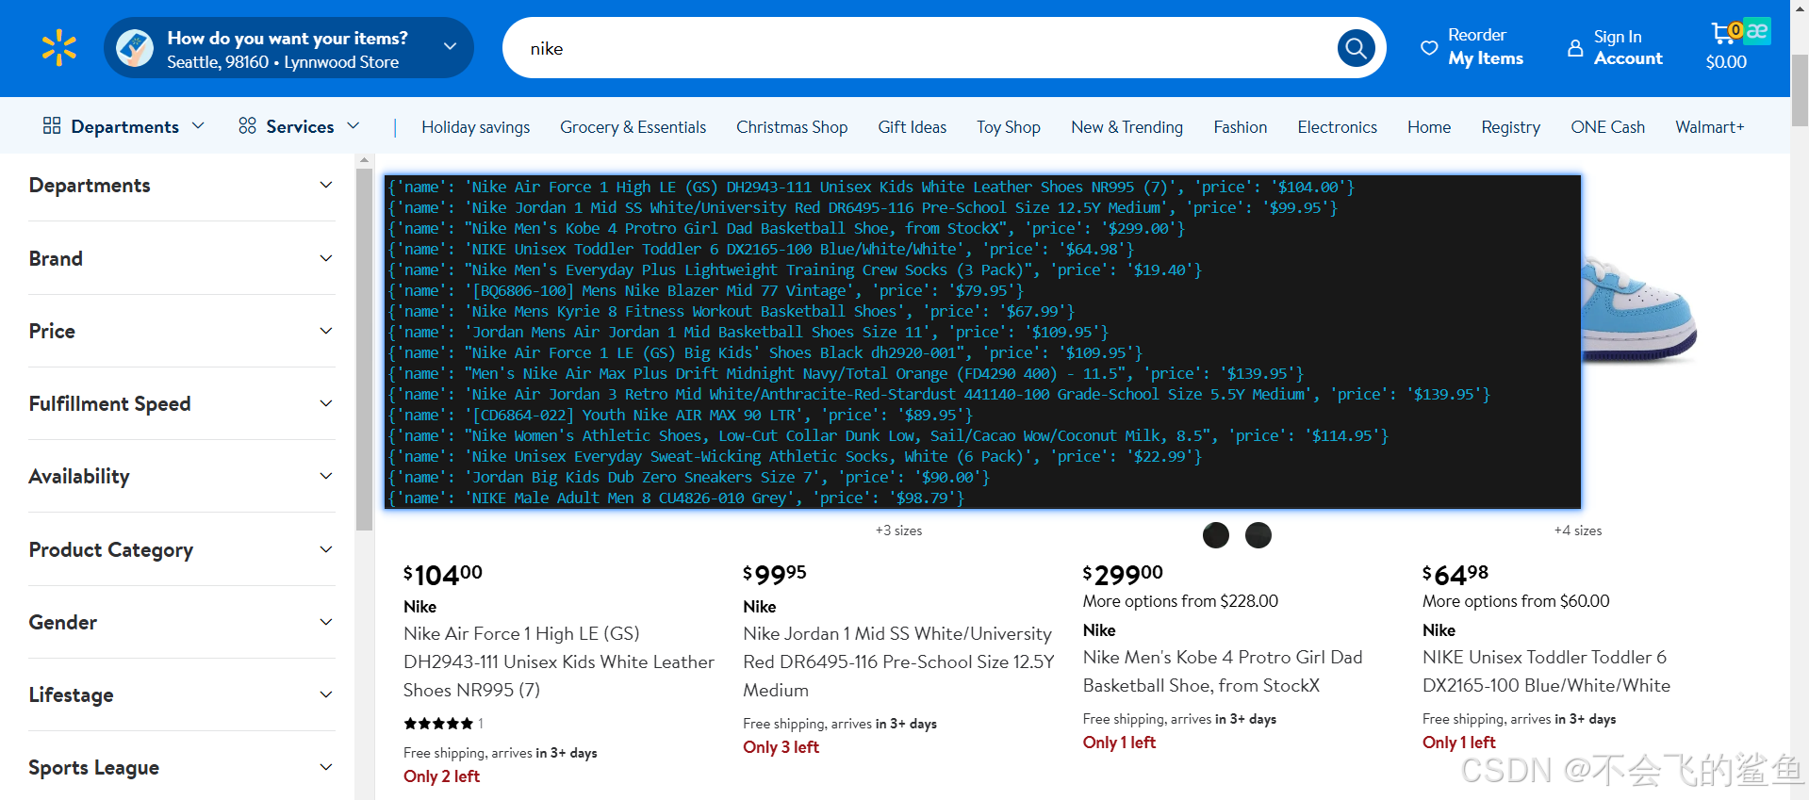Click the Sign In account person icon
1809x800 pixels.
point(1575,47)
